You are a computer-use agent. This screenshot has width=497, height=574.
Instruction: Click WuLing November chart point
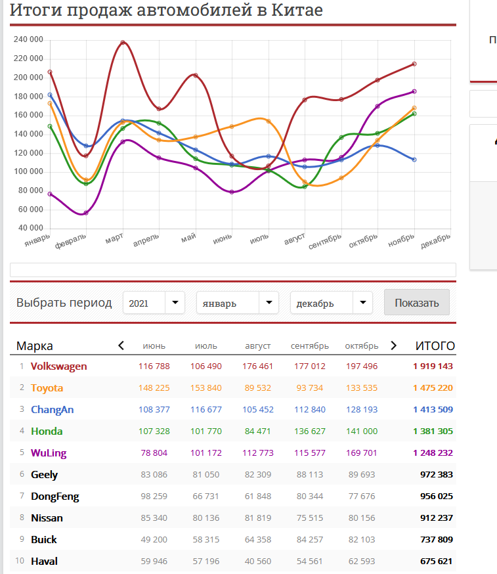pyautogui.click(x=414, y=91)
